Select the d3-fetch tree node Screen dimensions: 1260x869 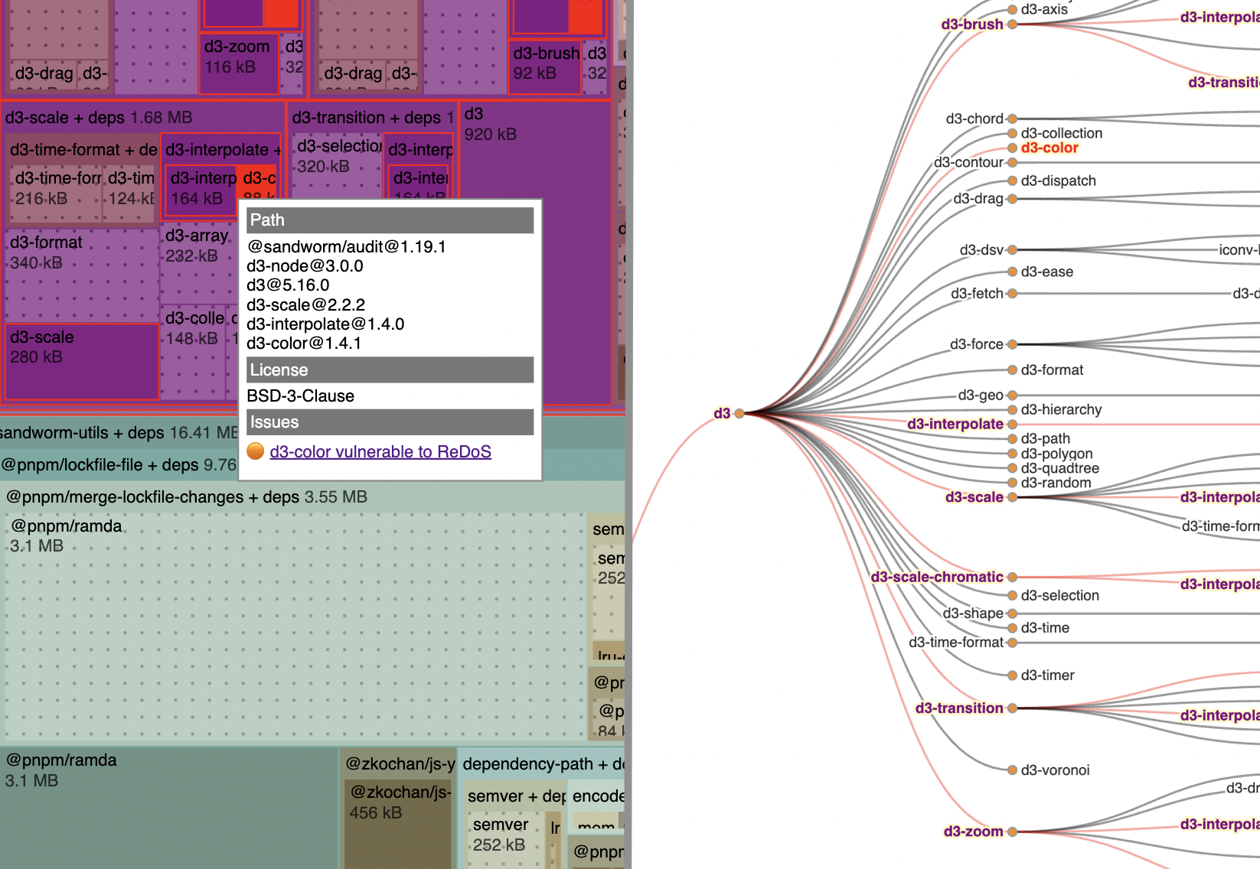(x=1012, y=293)
